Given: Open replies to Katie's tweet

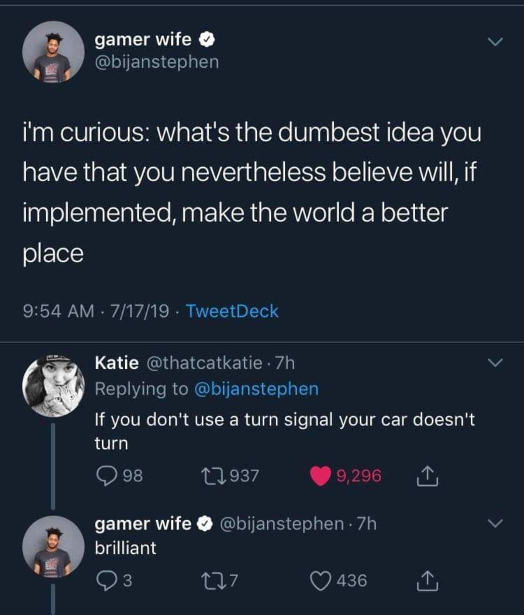Looking at the screenshot, I should [x=105, y=476].
